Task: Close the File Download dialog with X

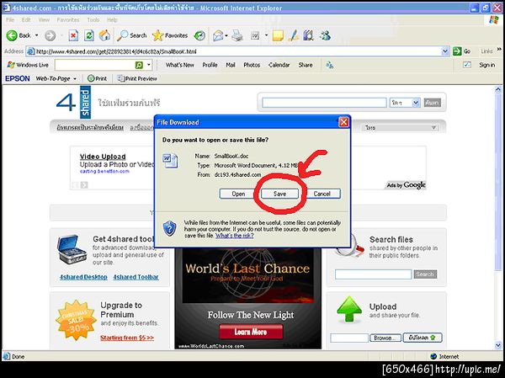Action: pos(343,122)
